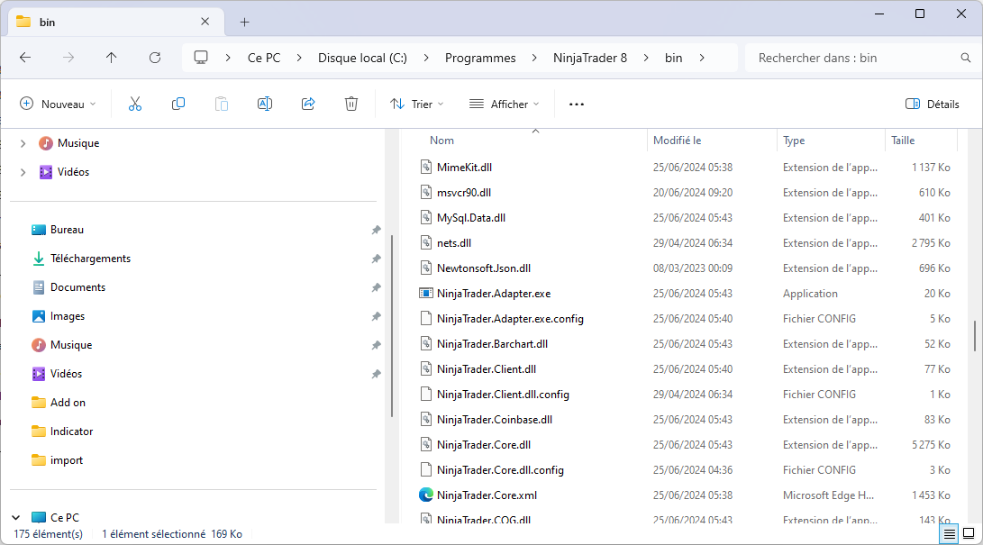Expand the Vidéos tree node

(23, 172)
